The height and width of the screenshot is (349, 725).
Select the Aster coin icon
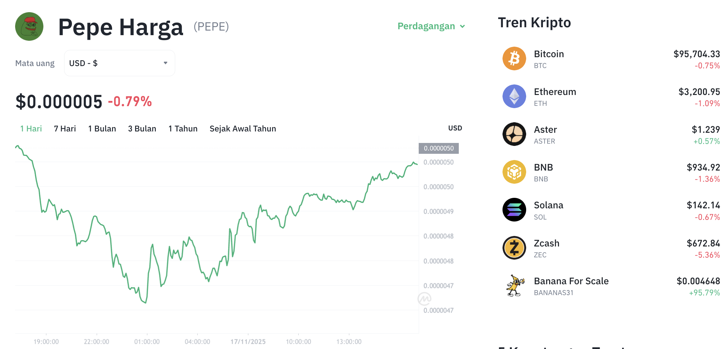coord(514,134)
